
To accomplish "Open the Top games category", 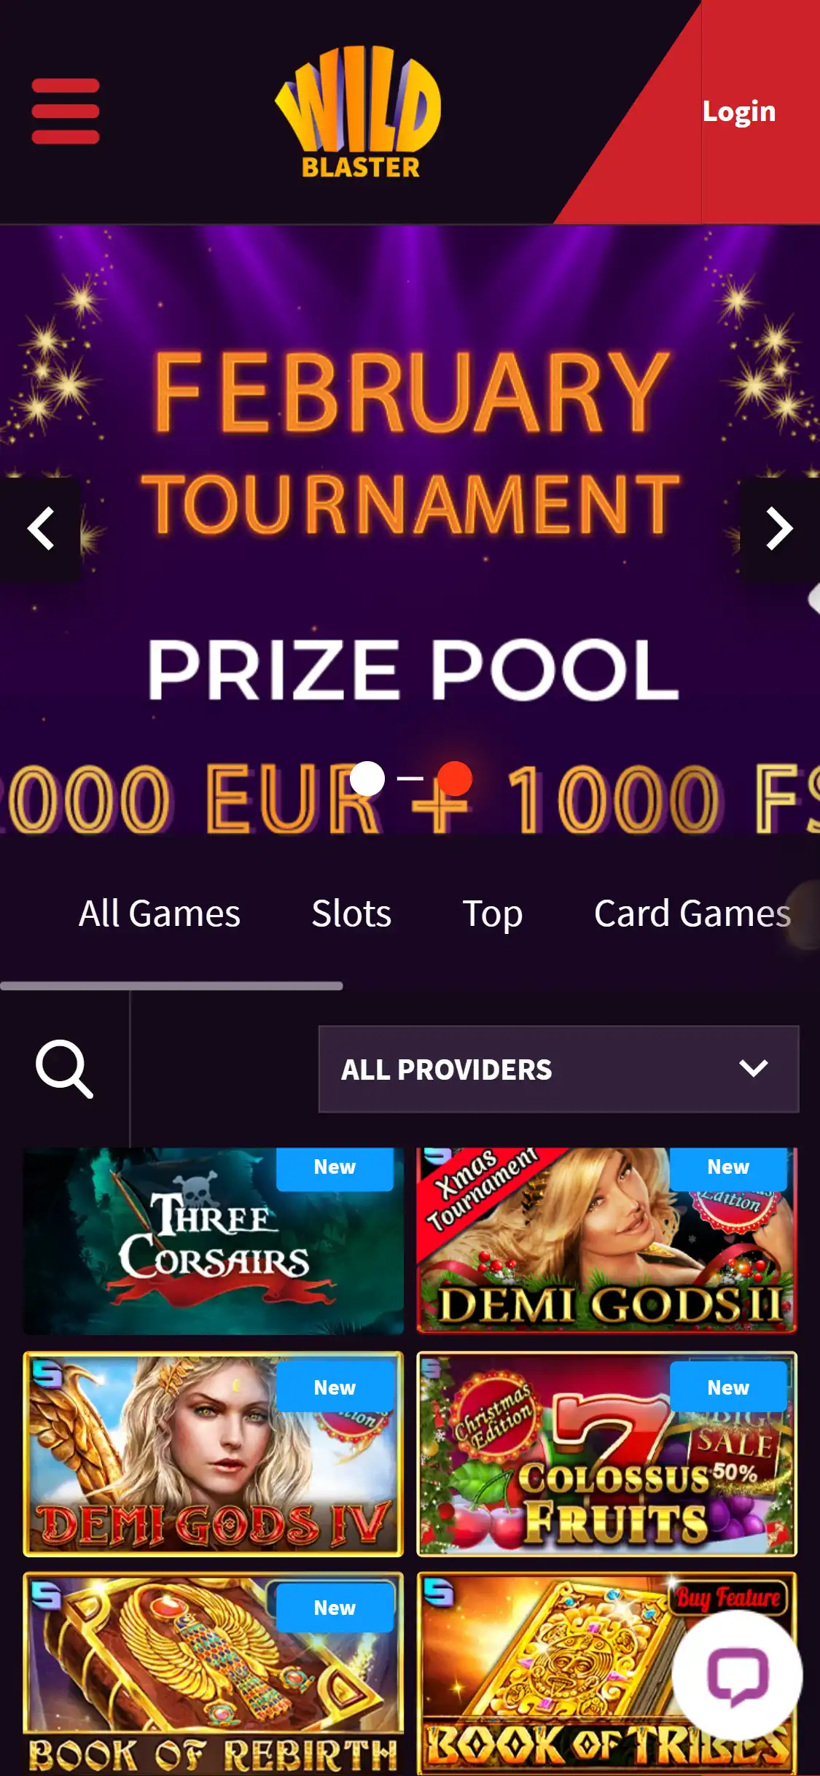I will coord(493,914).
